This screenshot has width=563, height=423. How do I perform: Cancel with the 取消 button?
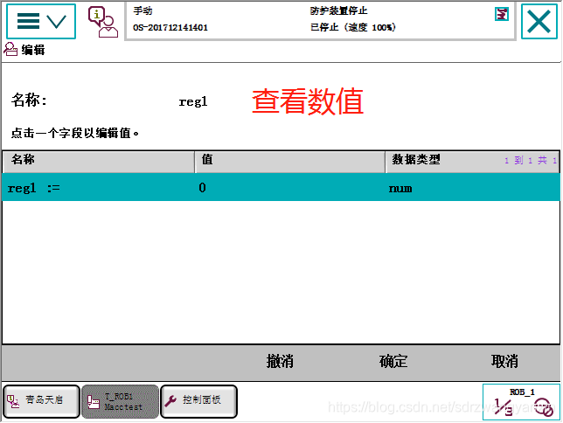(504, 361)
